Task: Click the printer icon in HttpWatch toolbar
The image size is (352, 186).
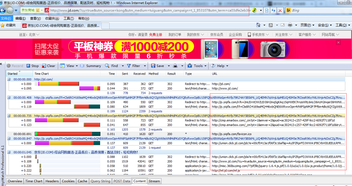Action: pyautogui.click(x=175, y=66)
